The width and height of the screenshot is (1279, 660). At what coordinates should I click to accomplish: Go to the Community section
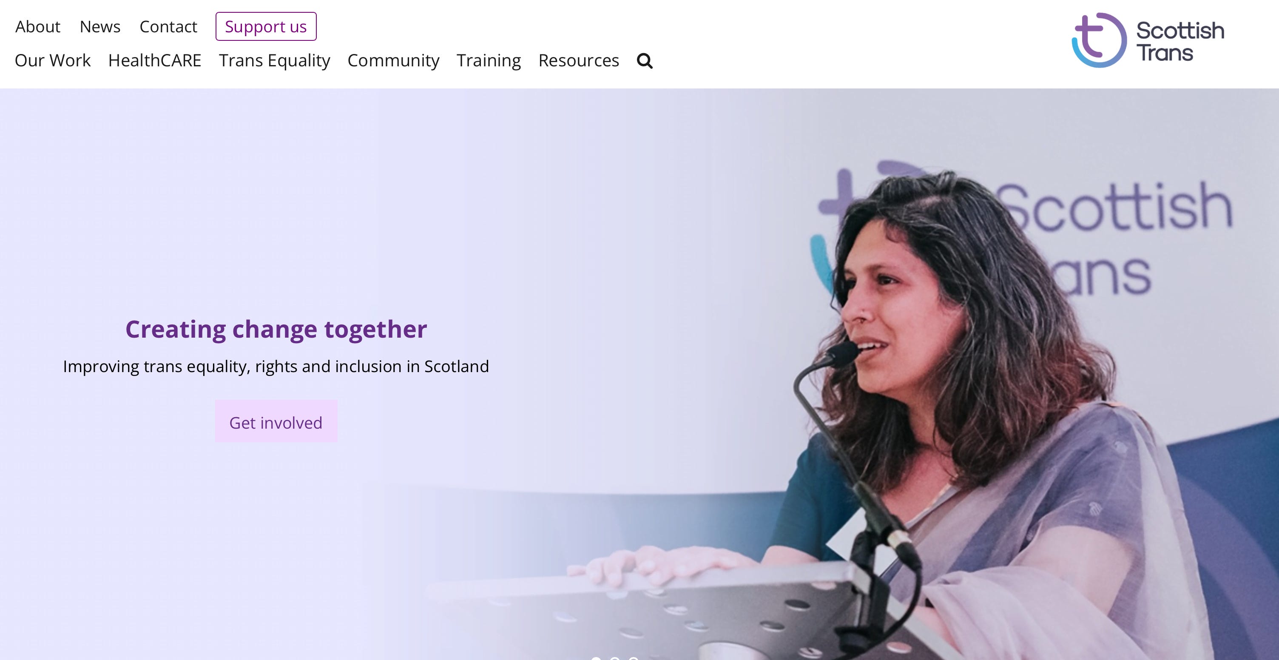(x=393, y=60)
